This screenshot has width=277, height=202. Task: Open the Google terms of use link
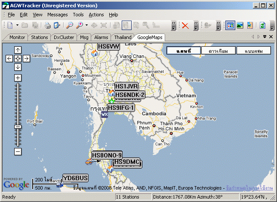[249, 188]
